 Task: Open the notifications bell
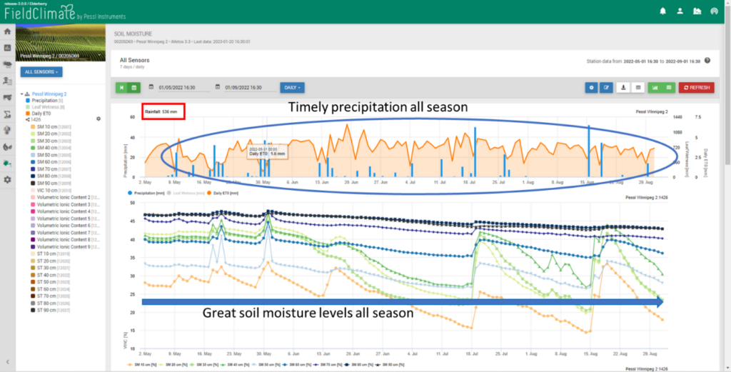[x=662, y=11]
